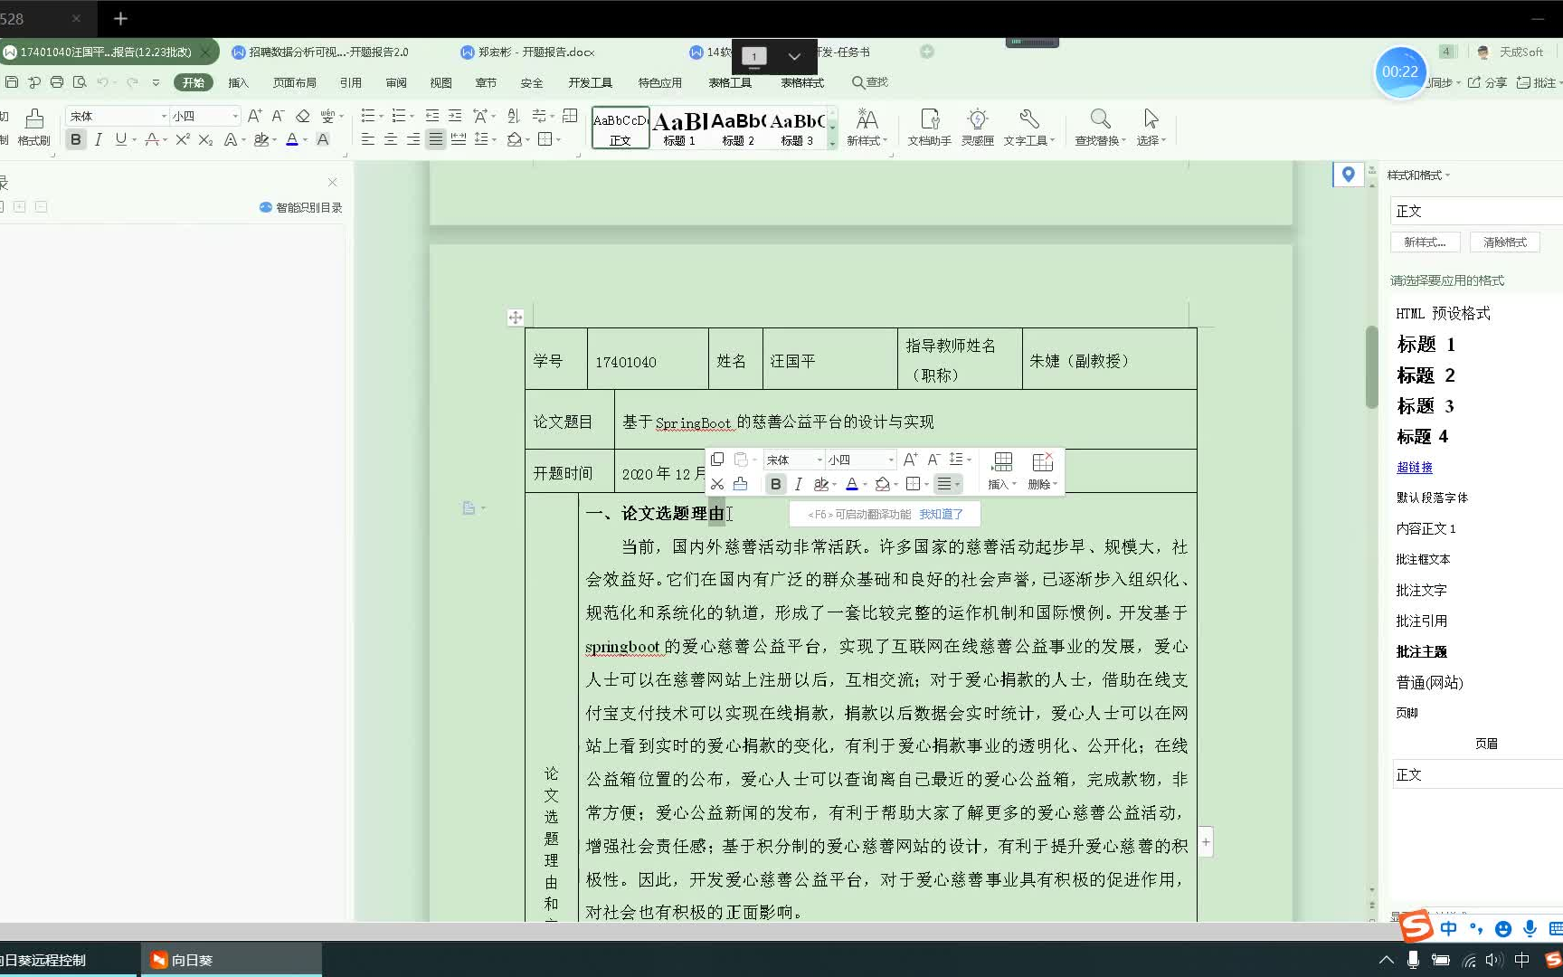Toggle Bold in the main ribbon
This screenshot has width=1563, height=977.
coord(76,139)
